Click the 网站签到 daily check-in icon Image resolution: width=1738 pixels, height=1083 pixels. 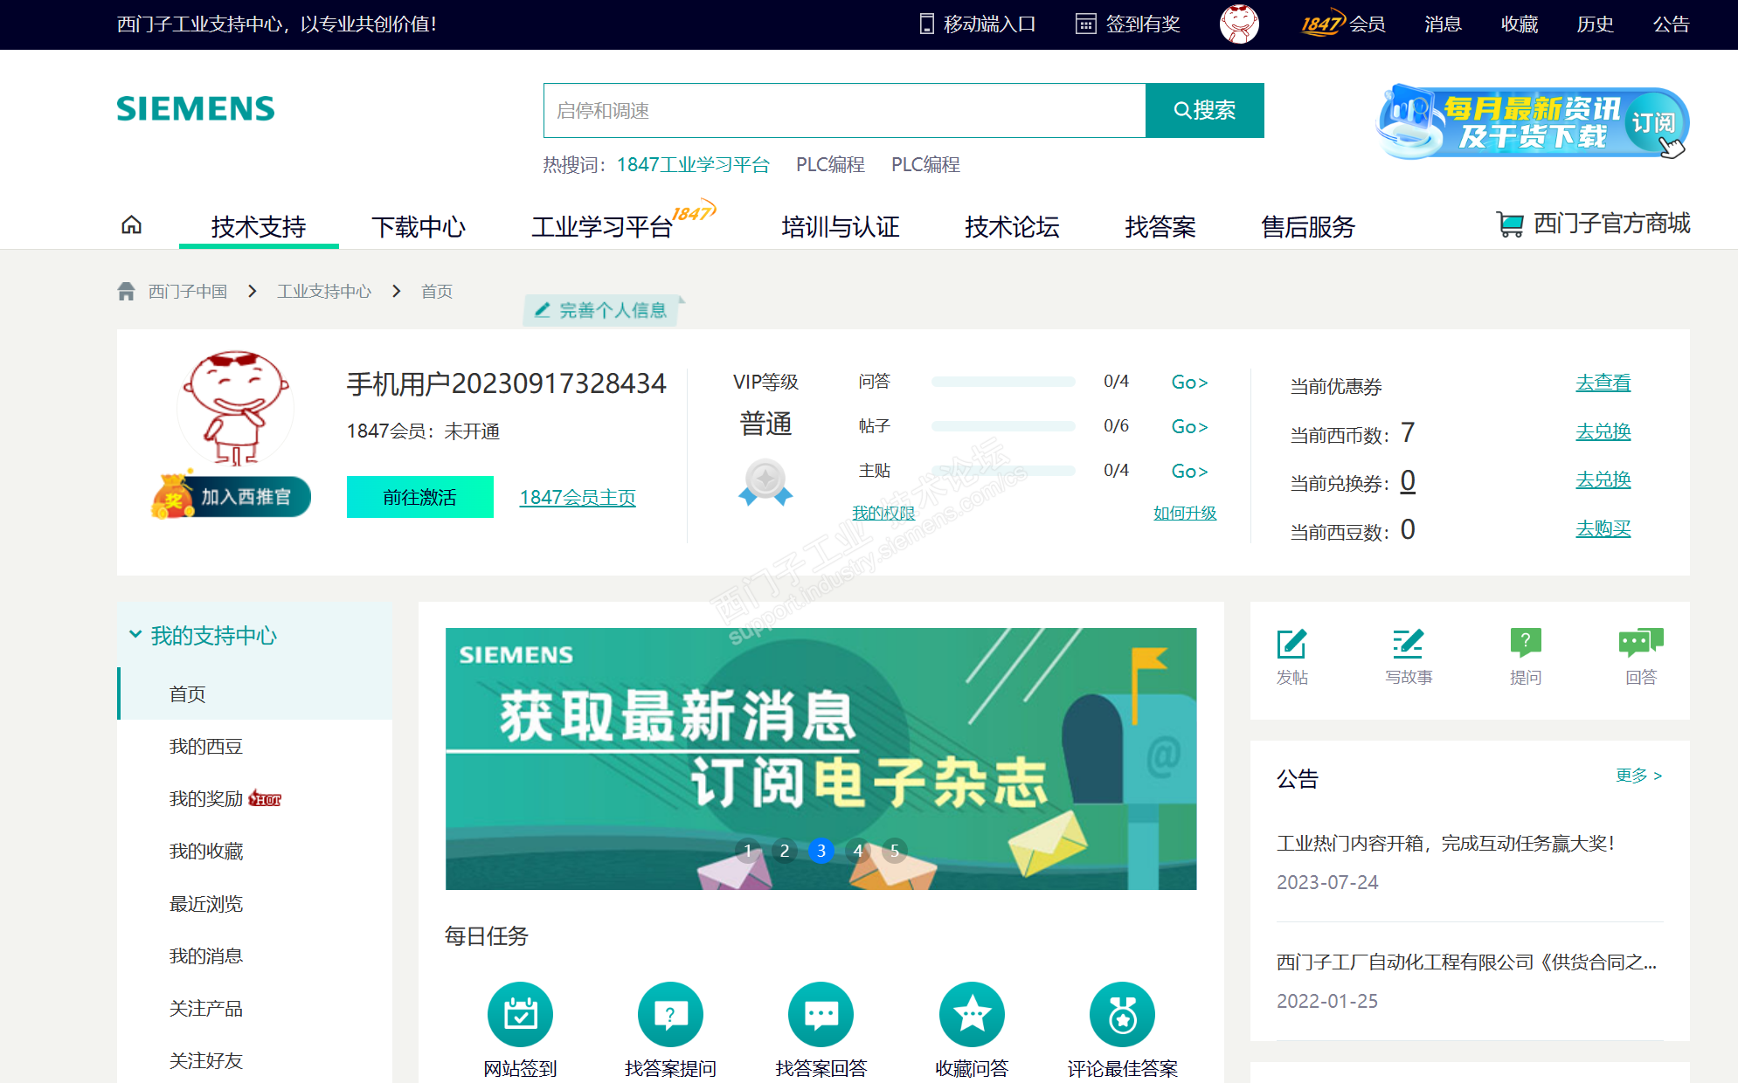(x=520, y=1014)
